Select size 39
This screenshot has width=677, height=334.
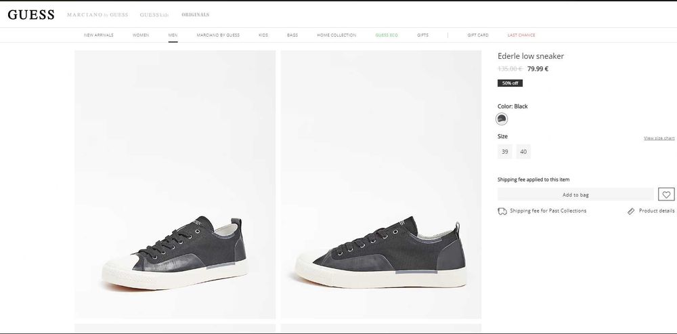[505, 152]
